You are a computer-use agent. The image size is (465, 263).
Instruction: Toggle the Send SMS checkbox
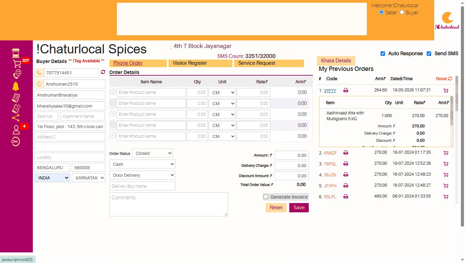429,54
